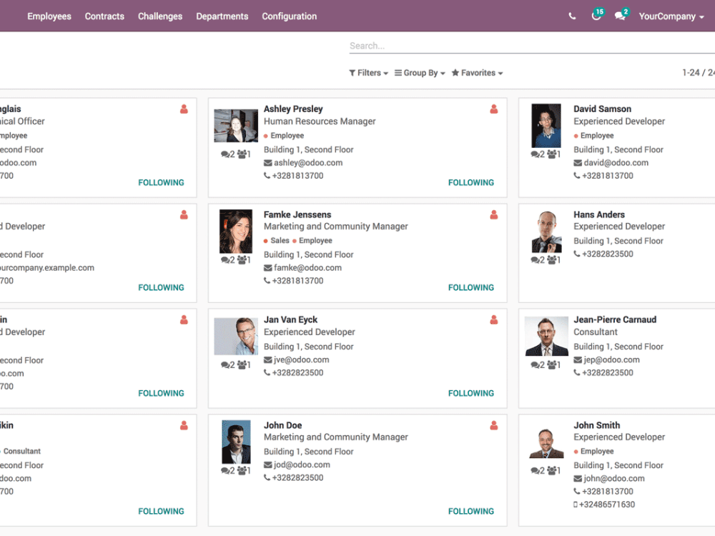The image size is (715, 536).
Task: Click the Challenges navigation link
Action: coord(159,16)
